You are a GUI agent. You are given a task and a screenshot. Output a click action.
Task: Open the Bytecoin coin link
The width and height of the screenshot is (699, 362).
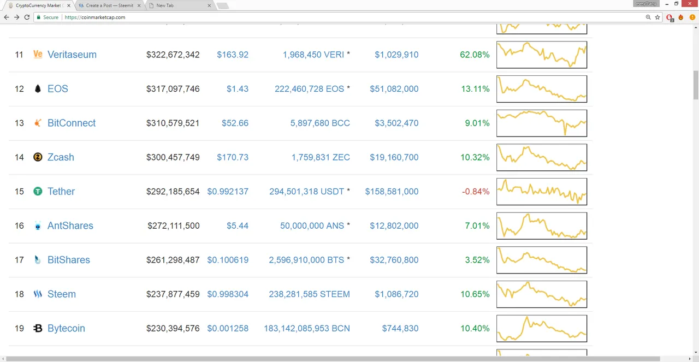66,328
